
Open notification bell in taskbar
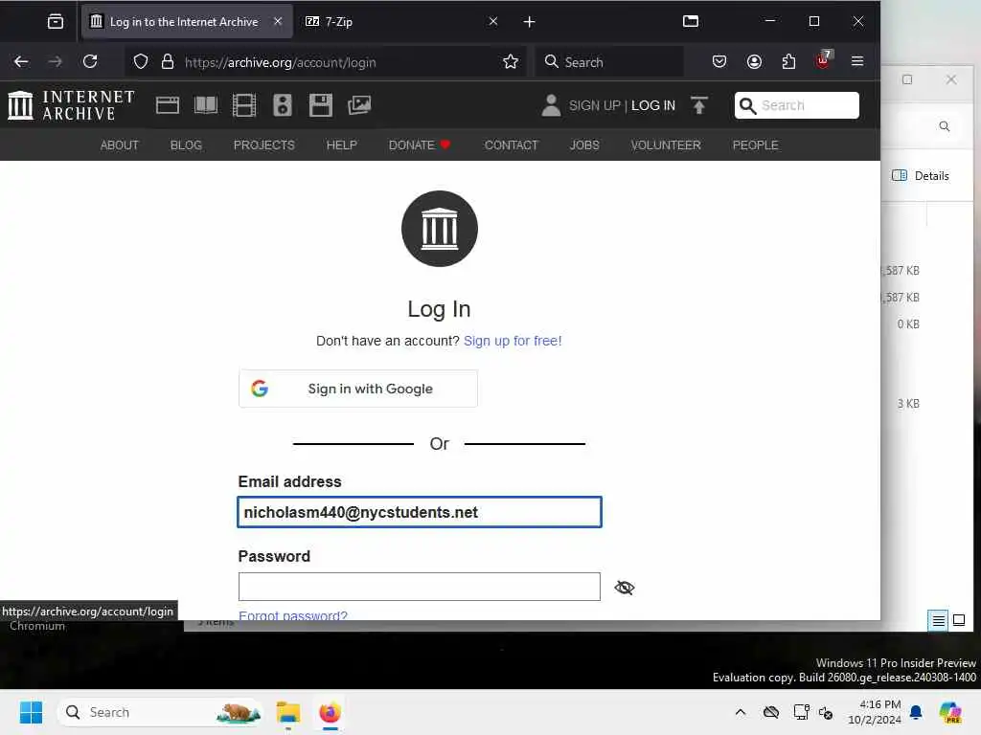[x=916, y=712]
